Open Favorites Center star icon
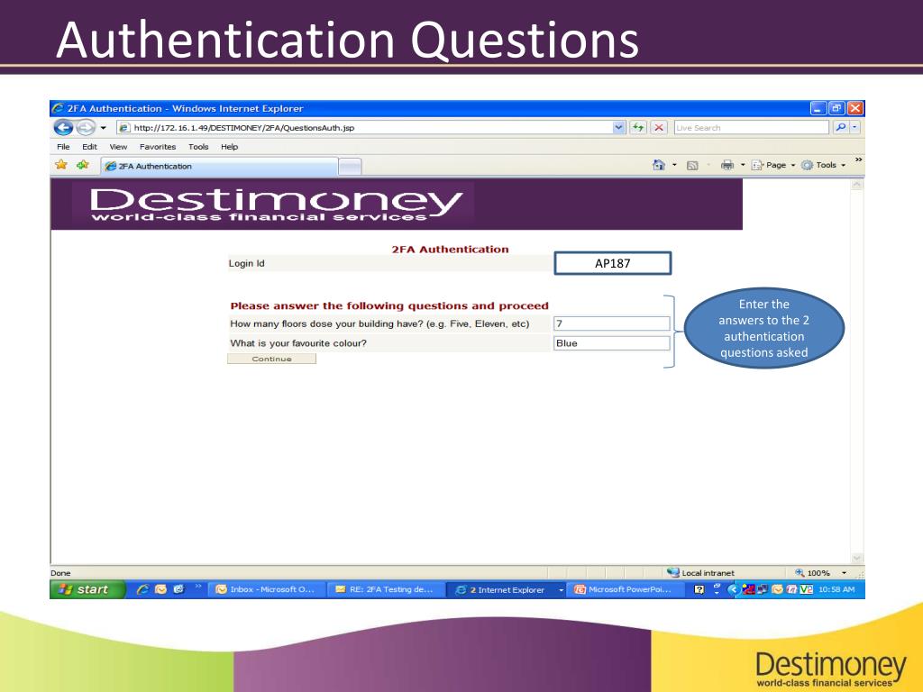Image resolution: width=923 pixels, height=692 pixels. (x=61, y=165)
